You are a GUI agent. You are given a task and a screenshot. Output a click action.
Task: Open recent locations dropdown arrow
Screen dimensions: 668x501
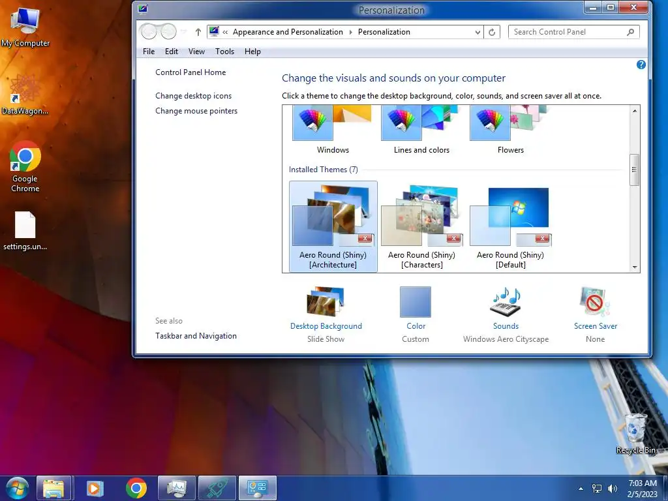tap(183, 32)
